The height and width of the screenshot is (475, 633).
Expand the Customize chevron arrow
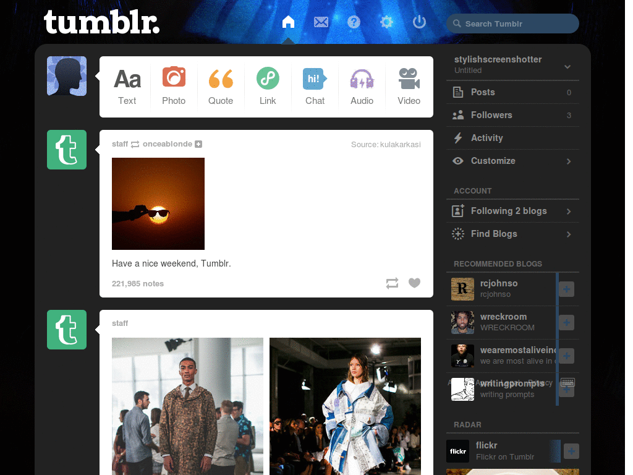tap(569, 161)
